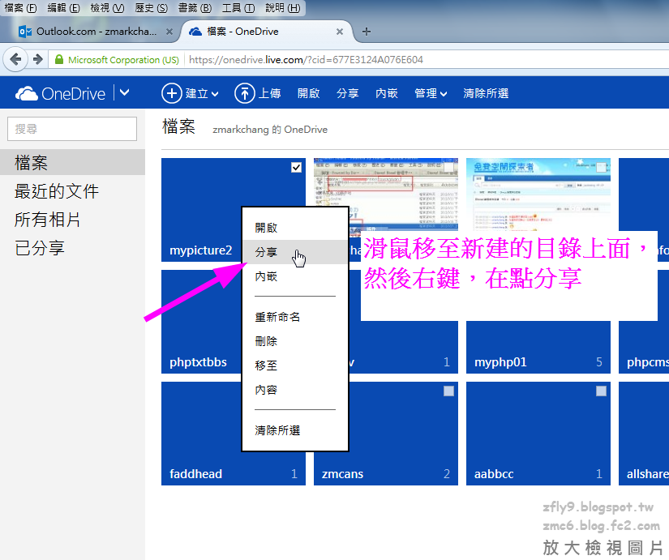The image size is (669, 560).
Task: Open the 工具 (T) browser menu
Action: click(x=238, y=7)
